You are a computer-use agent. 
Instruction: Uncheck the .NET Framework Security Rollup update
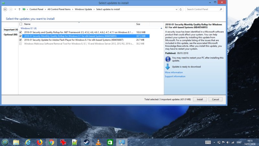(21, 32)
